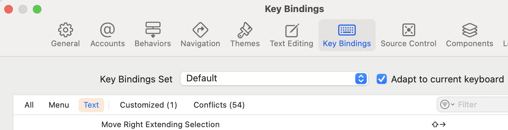Viewport: 508px width, 130px height.
Task: Select the Move Right Extending Selection row
Action: [x=261, y=124]
